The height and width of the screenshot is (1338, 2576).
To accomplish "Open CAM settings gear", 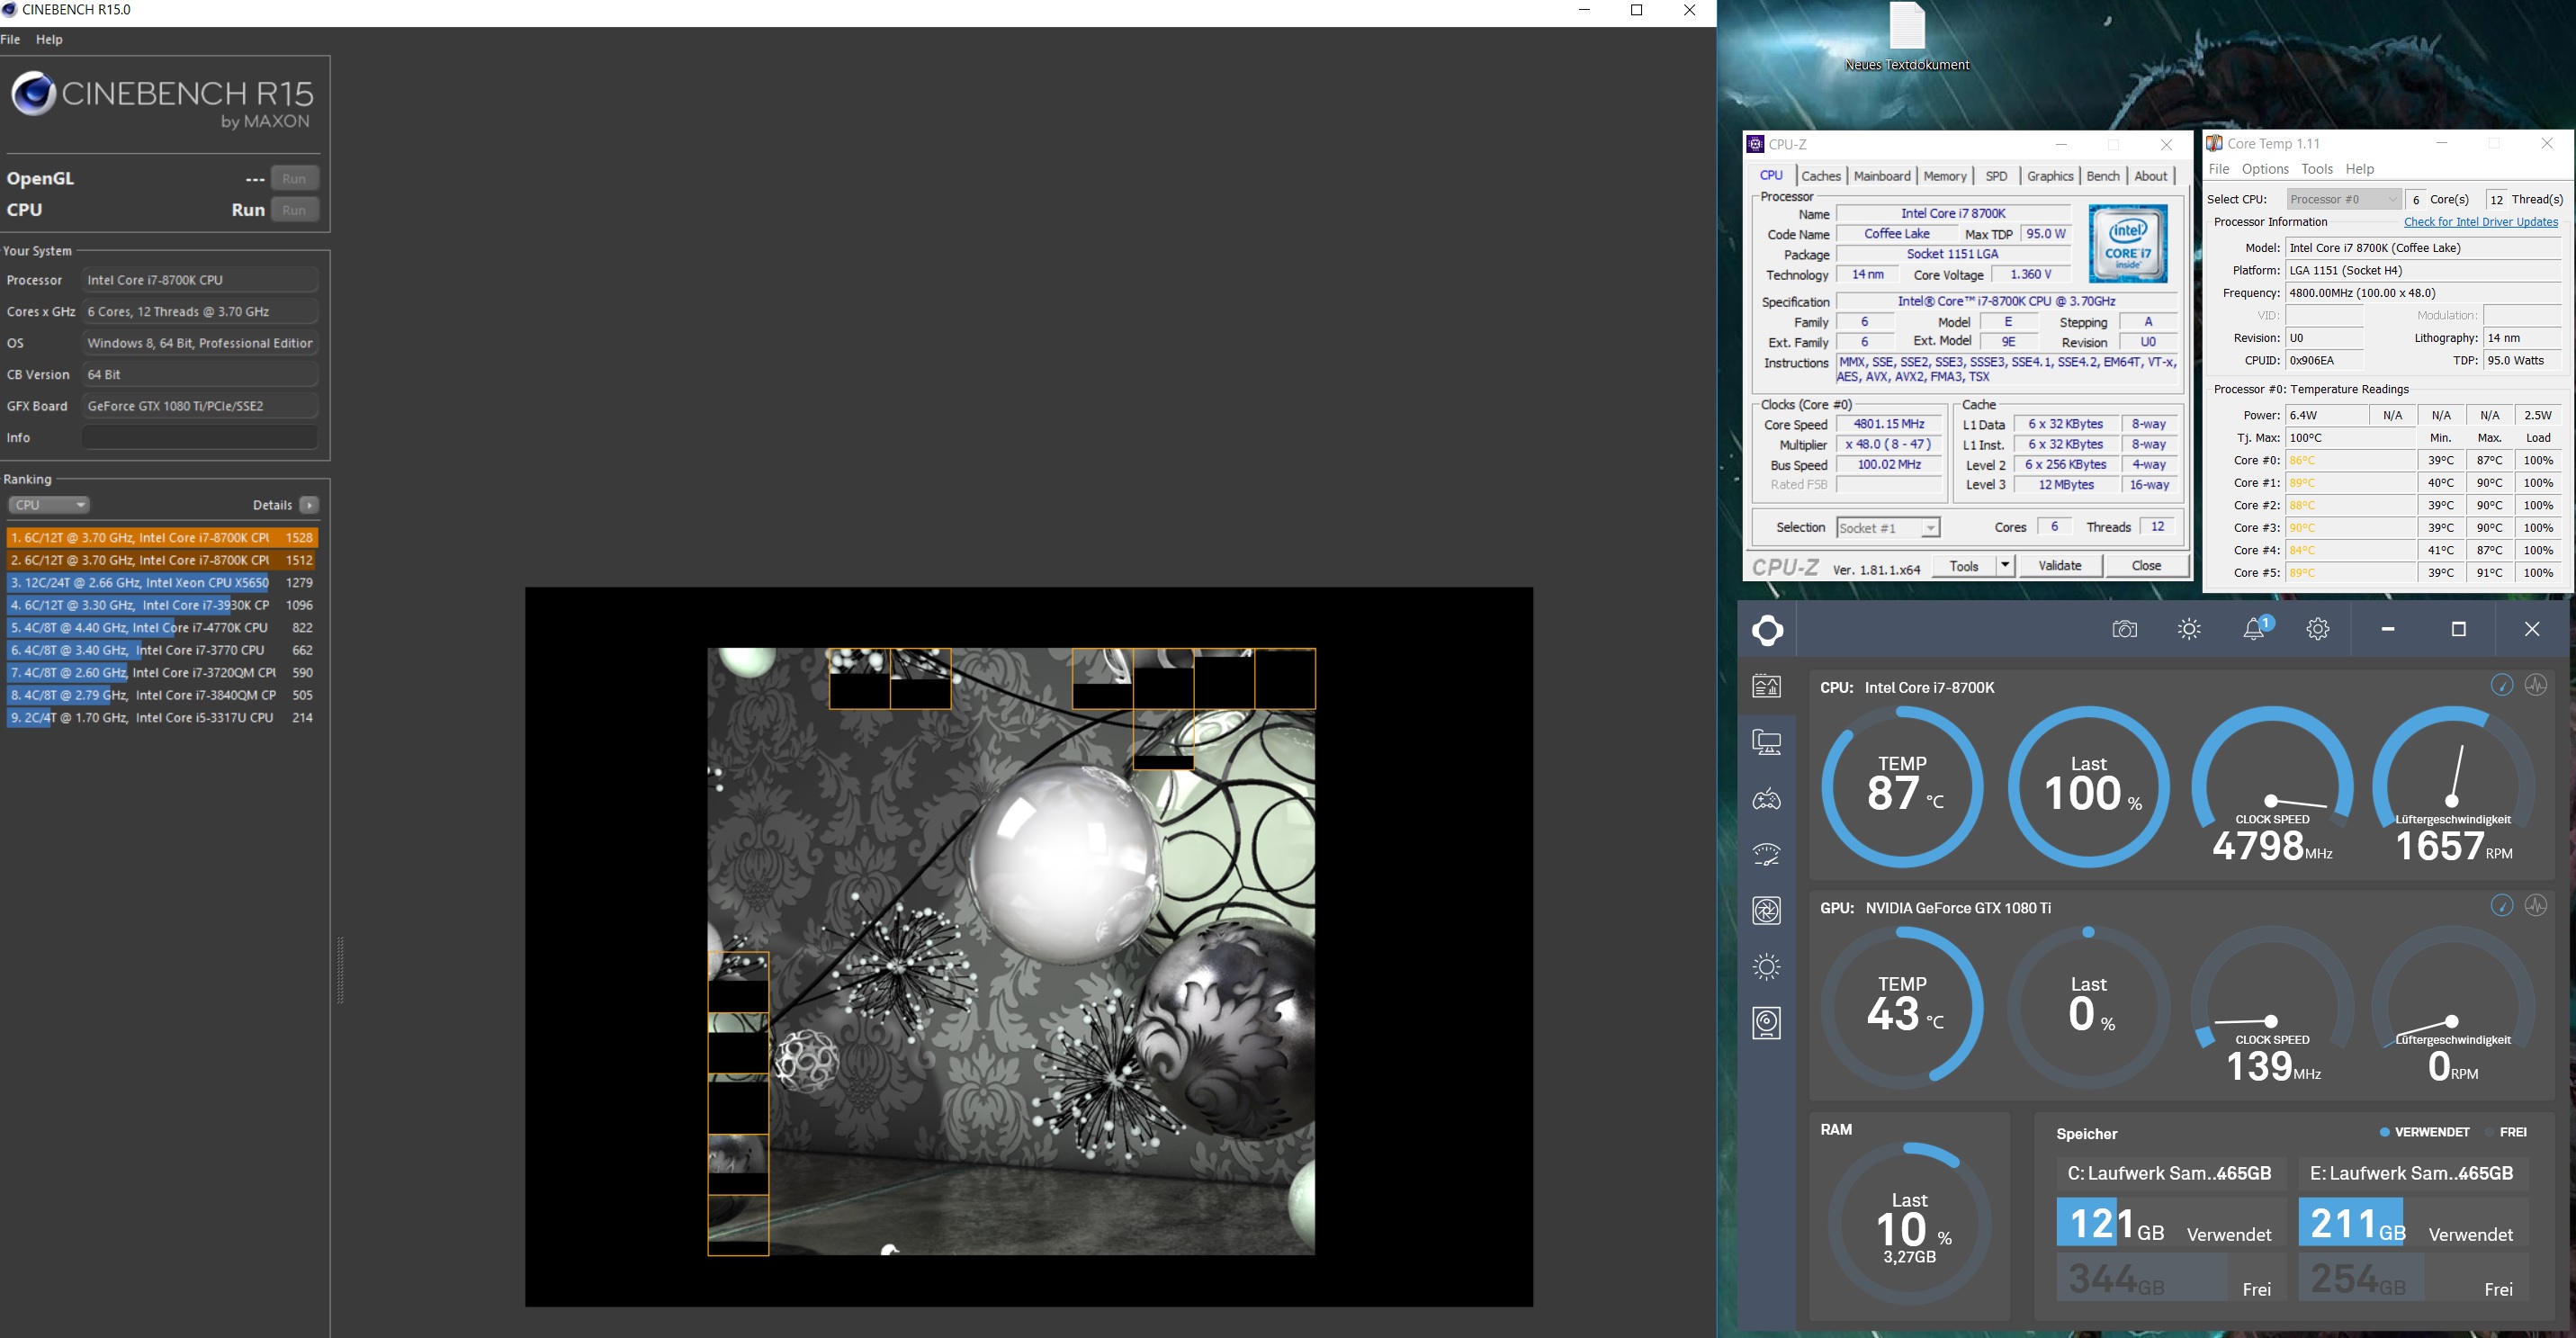I will point(2318,629).
